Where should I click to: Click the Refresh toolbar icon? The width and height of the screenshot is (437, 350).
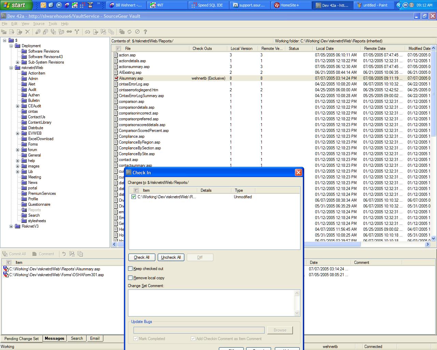pyautogui.click(x=130, y=32)
